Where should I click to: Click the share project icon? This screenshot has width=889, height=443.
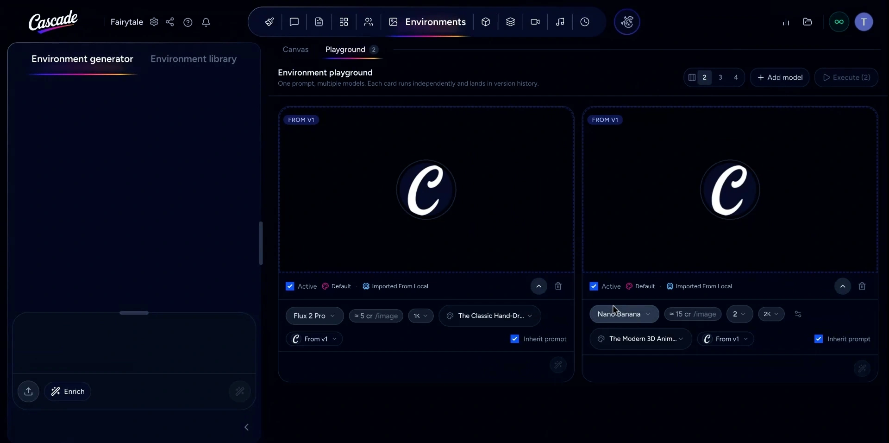pyautogui.click(x=170, y=22)
